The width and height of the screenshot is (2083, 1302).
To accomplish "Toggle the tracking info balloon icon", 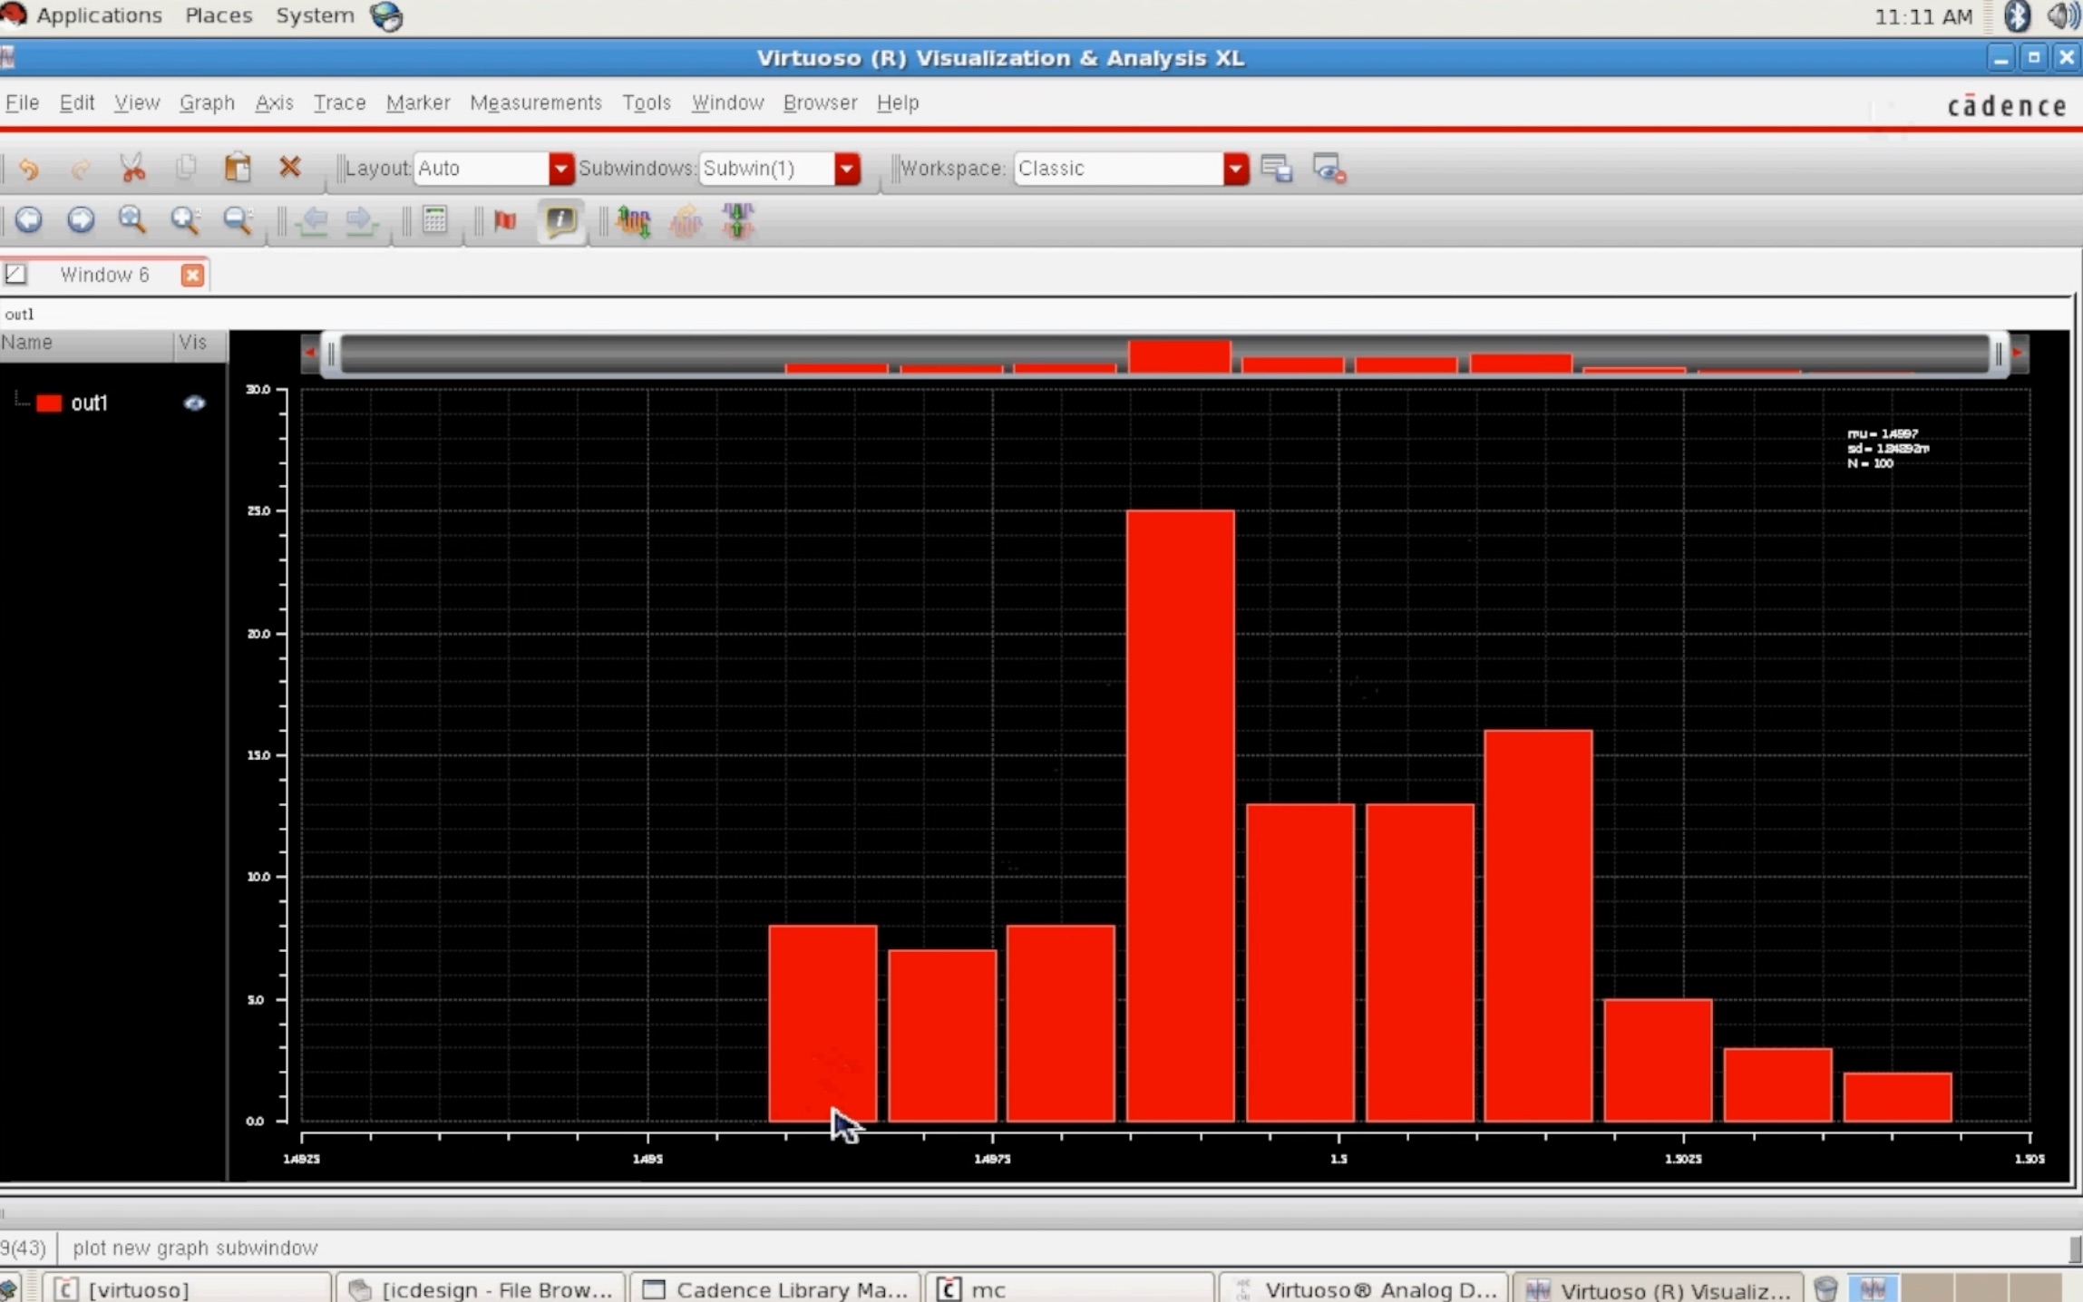I will [560, 220].
